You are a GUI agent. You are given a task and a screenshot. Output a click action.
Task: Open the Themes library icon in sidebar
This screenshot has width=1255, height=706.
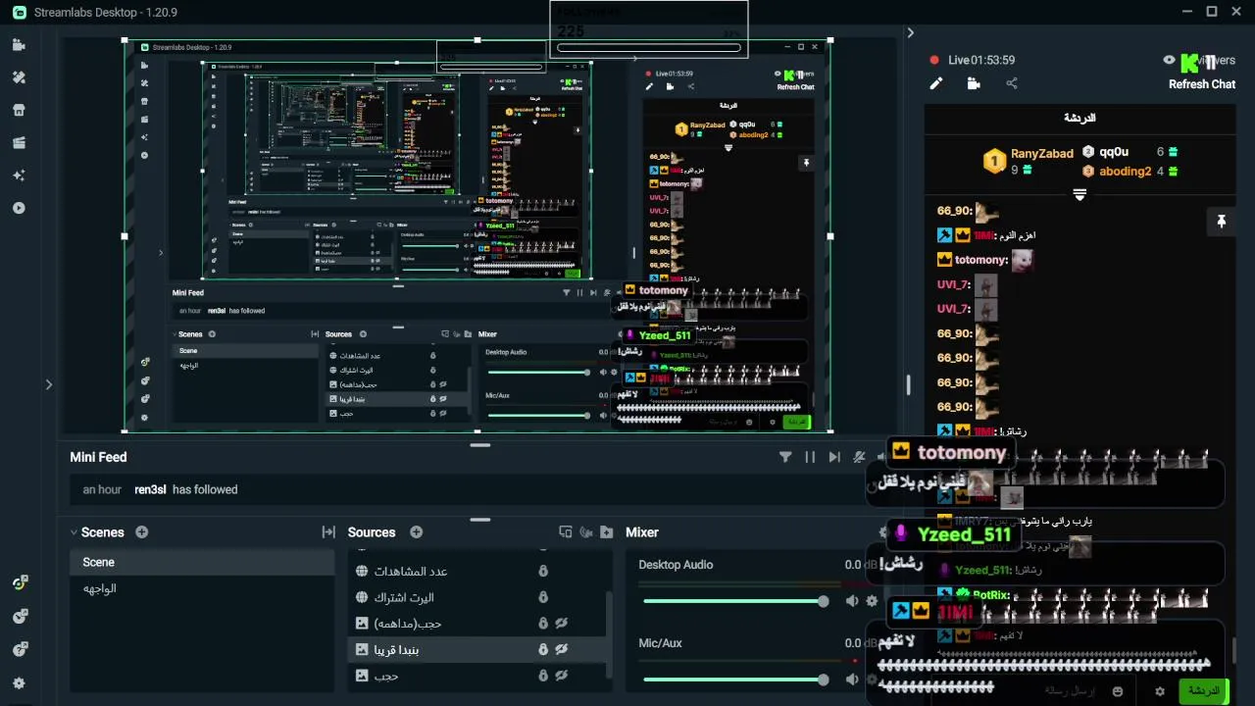pyautogui.click(x=19, y=77)
